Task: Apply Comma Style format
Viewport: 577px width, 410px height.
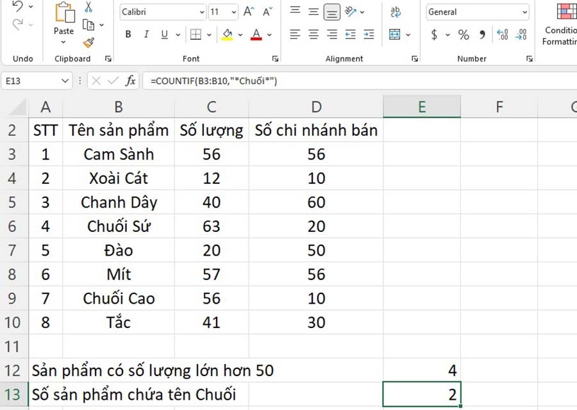Action: click(x=482, y=35)
